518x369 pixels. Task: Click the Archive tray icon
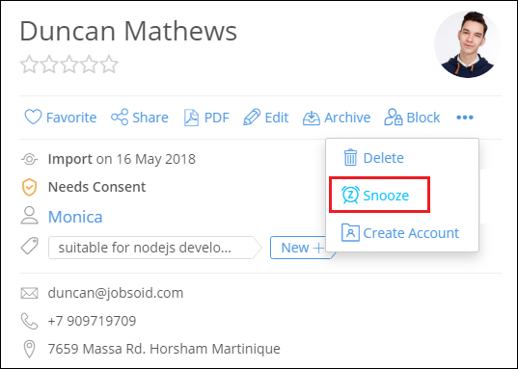[x=312, y=118]
